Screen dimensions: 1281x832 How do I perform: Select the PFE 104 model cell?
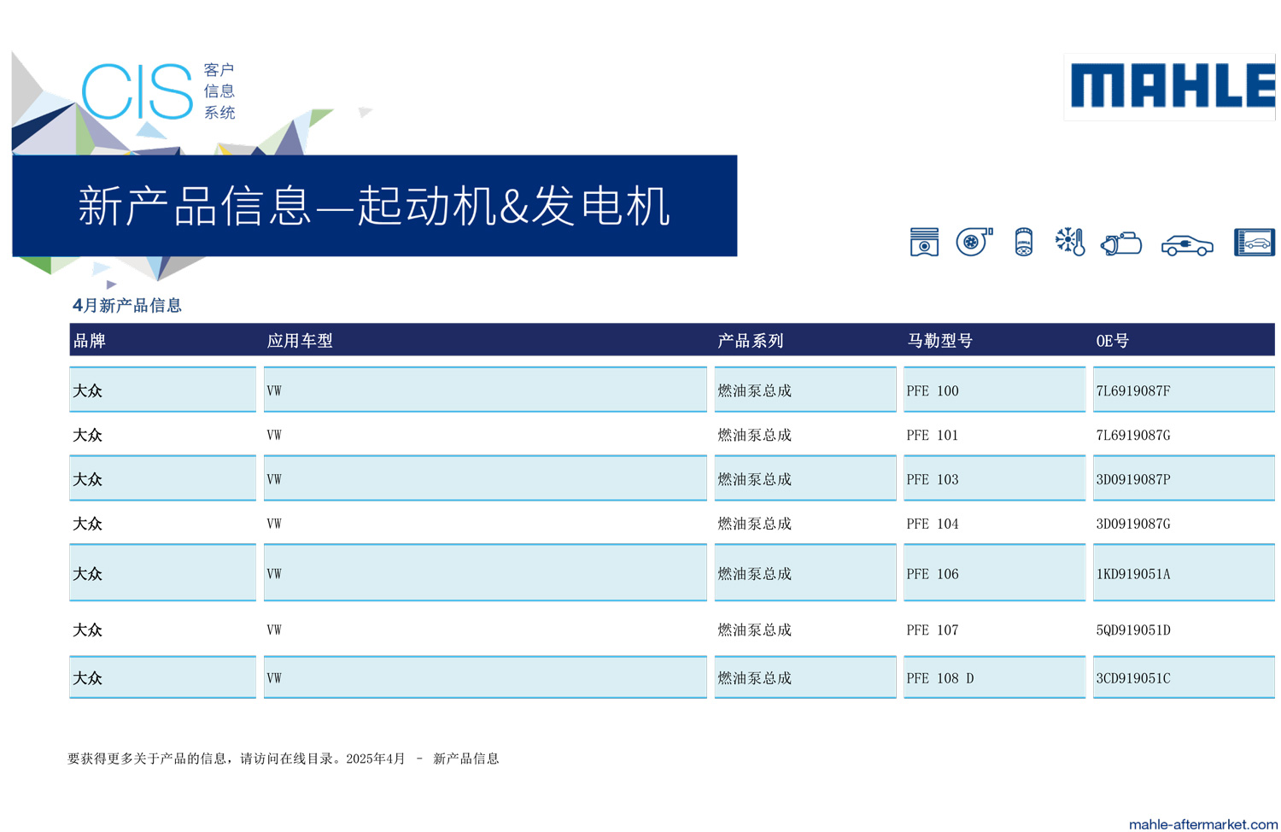[994, 524]
